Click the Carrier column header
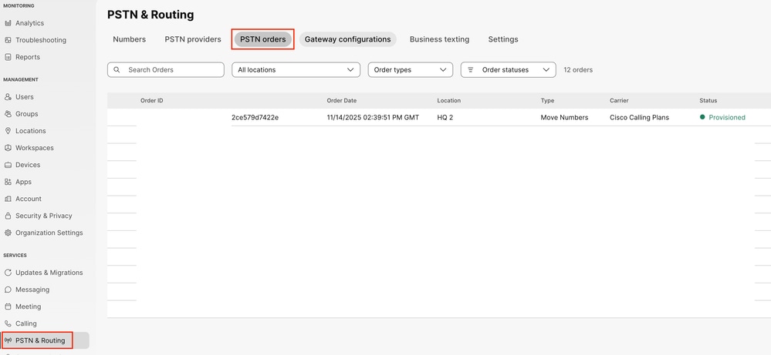 pyautogui.click(x=619, y=101)
